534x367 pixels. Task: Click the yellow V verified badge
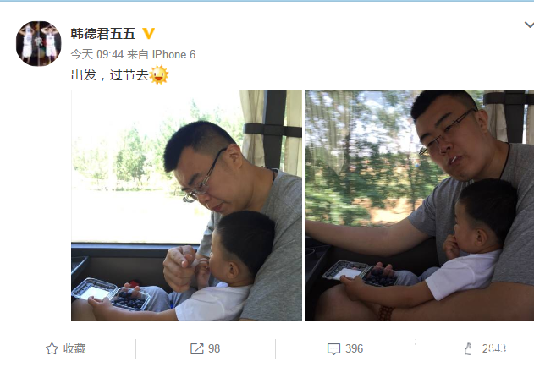pos(148,33)
